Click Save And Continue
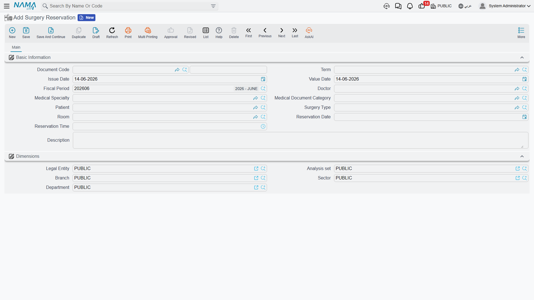 (51, 33)
